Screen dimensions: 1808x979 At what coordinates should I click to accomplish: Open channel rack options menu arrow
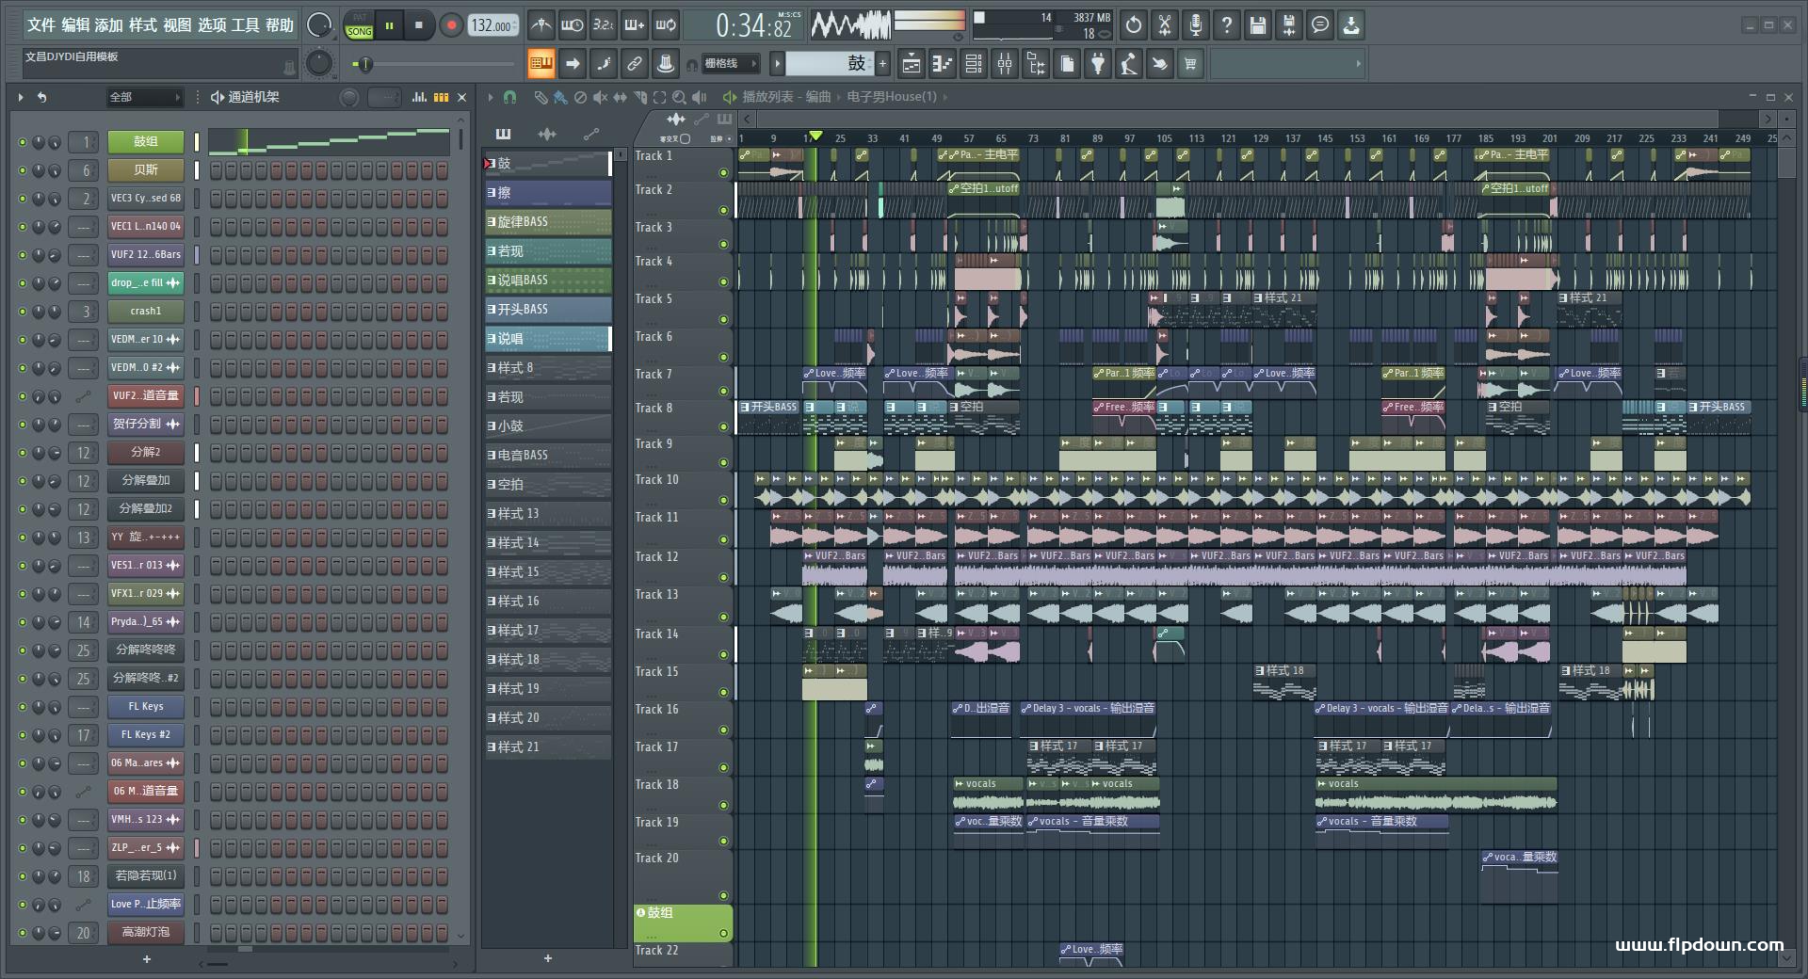(x=21, y=97)
